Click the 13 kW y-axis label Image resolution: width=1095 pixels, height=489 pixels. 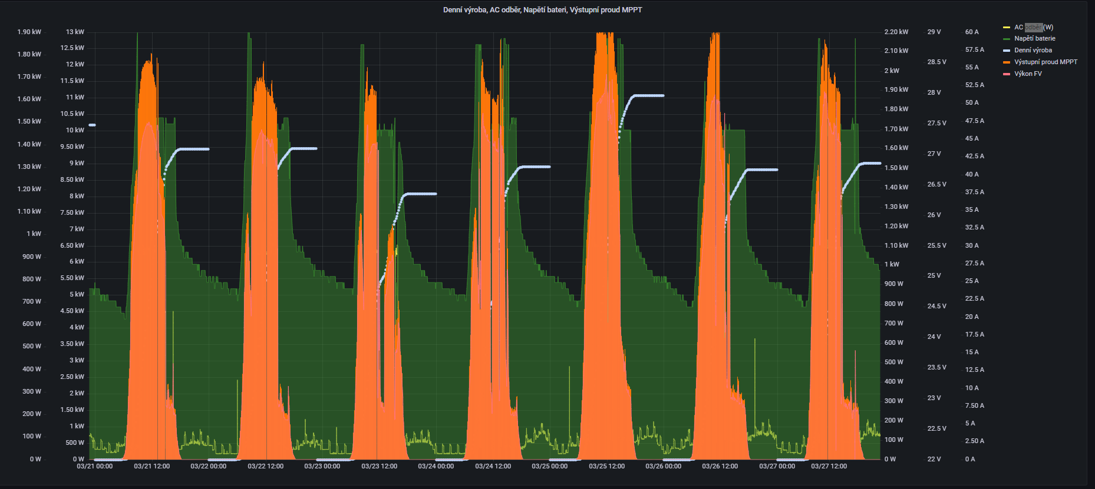point(75,32)
